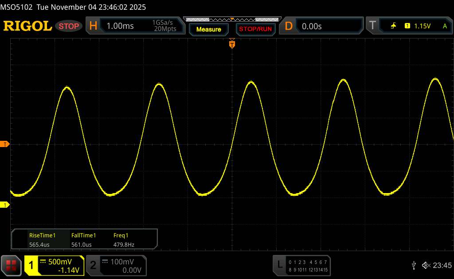
Task: Click the Freq1 measurement readout
Action: click(124, 240)
